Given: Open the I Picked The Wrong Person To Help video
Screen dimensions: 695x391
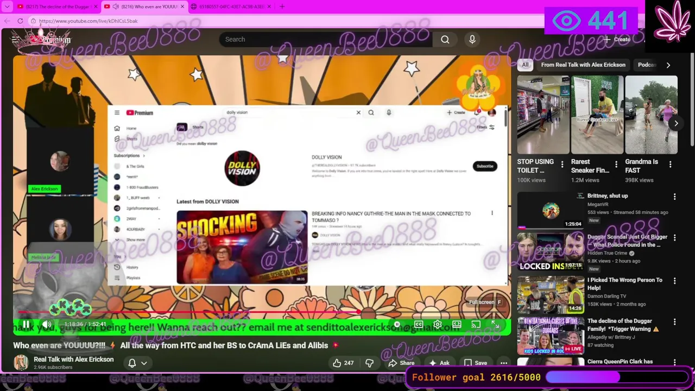Looking at the screenshot, I should point(625,283).
